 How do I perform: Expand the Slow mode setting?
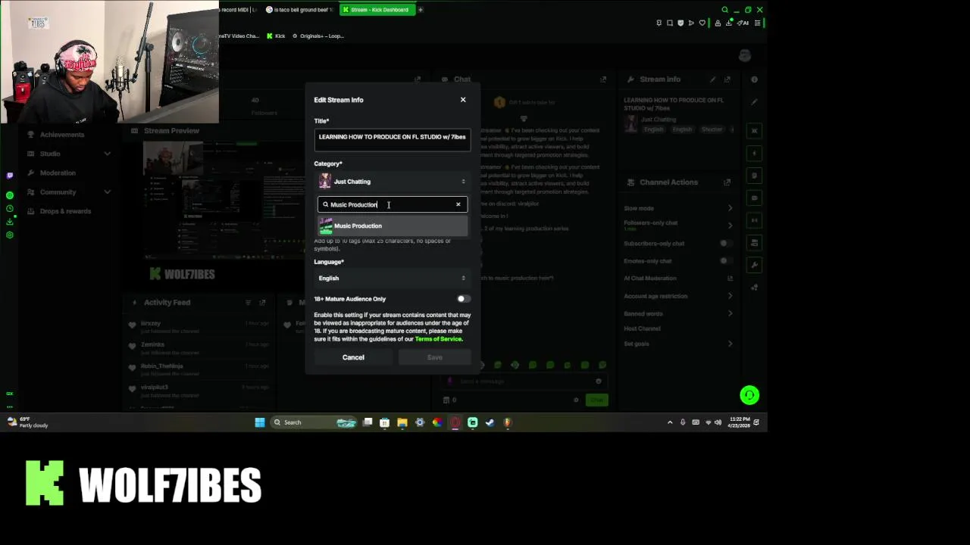(x=678, y=208)
